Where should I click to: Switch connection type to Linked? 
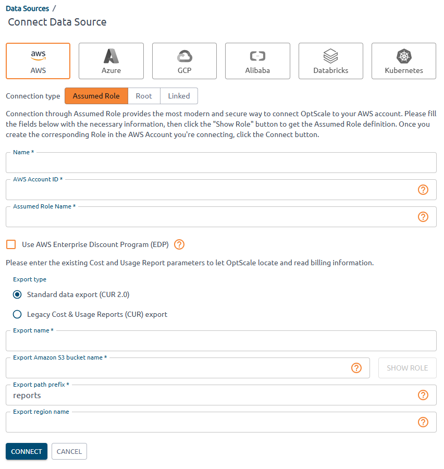[x=179, y=96]
